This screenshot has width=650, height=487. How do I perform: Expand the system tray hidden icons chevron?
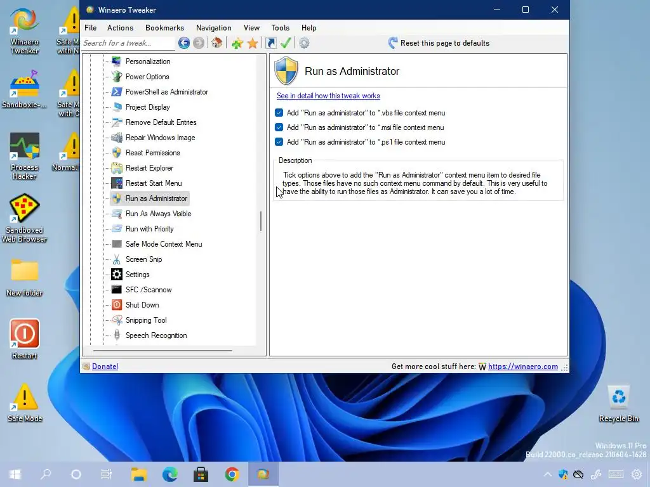(x=548, y=474)
